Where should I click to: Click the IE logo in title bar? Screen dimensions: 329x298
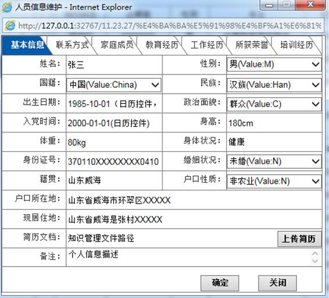pyautogui.click(x=7, y=8)
